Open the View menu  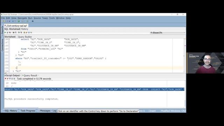[14, 18]
